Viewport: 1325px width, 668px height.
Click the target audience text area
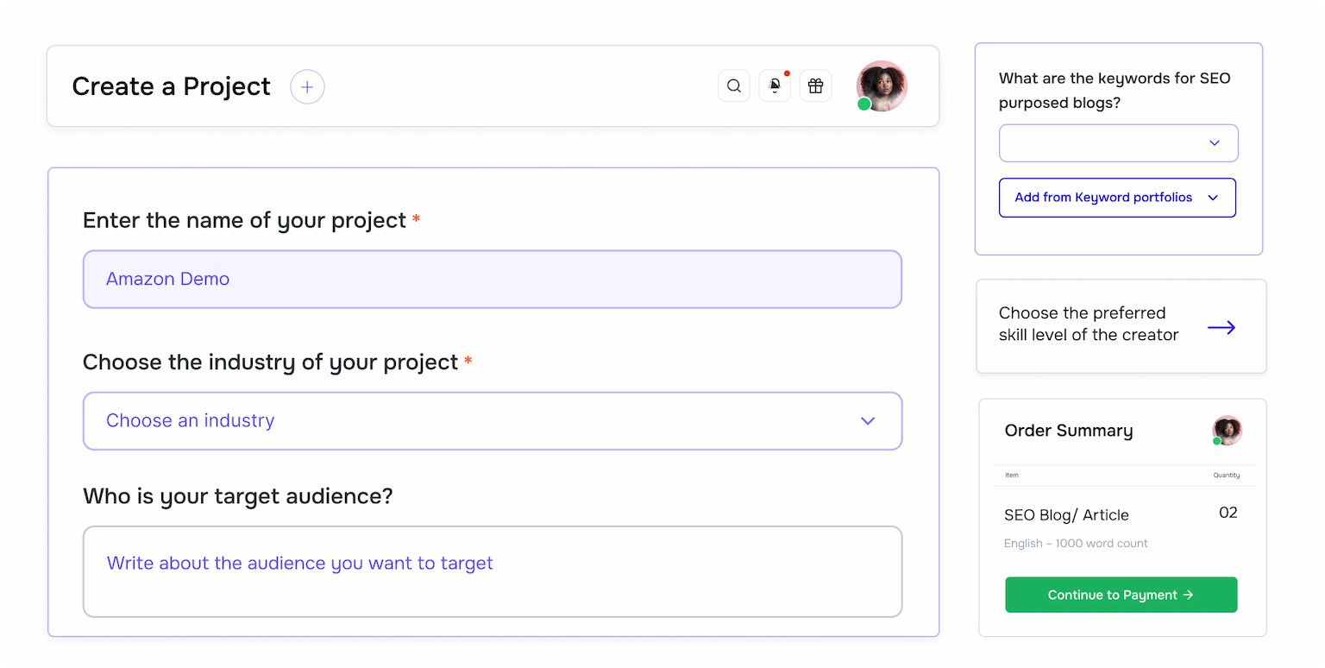click(x=492, y=571)
